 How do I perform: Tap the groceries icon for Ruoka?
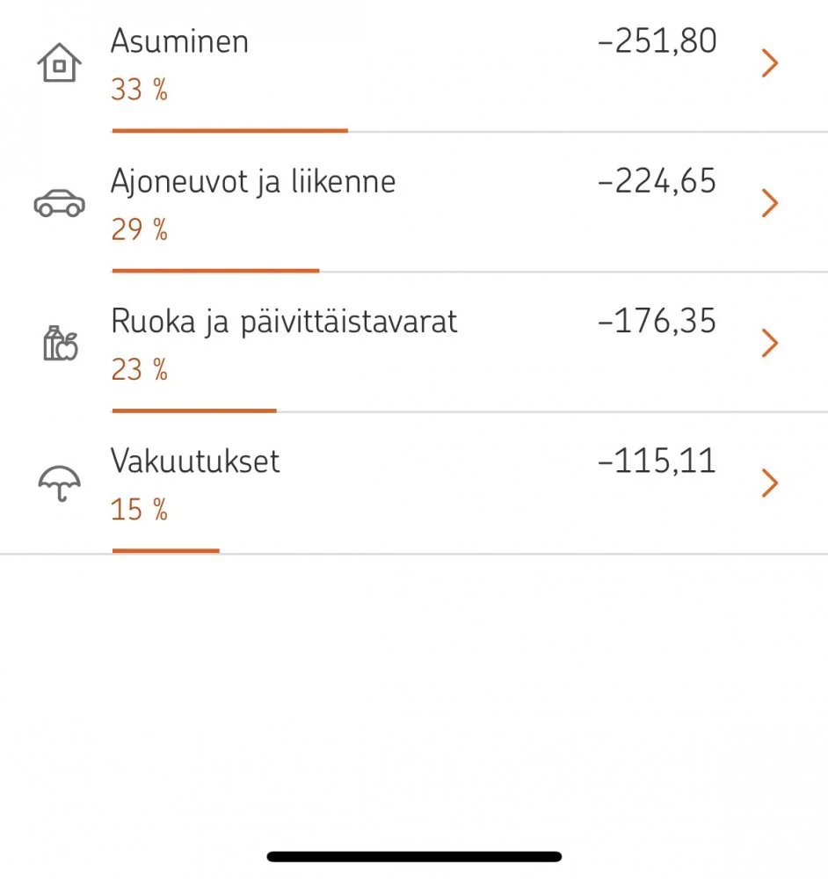tap(60, 343)
